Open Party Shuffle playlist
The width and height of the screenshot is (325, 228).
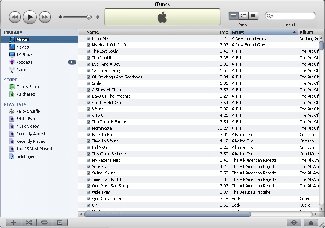(x=28, y=111)
